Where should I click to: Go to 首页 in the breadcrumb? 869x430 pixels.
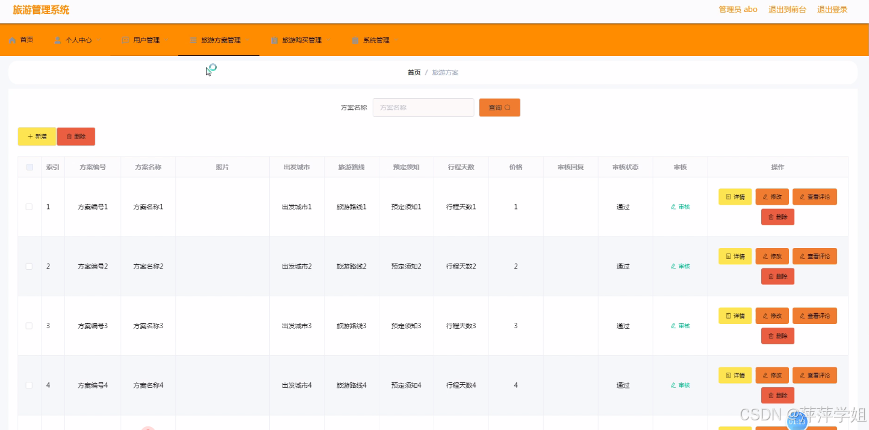click(414, 72)
